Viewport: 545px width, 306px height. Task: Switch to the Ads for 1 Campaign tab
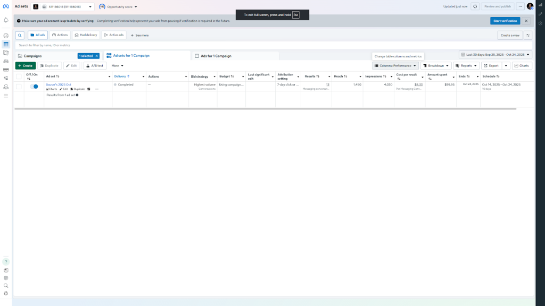216,56
